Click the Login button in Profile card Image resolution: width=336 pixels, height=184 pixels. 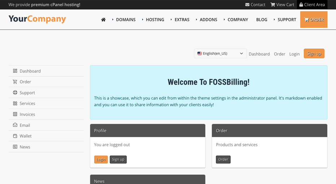click(101, 160)
